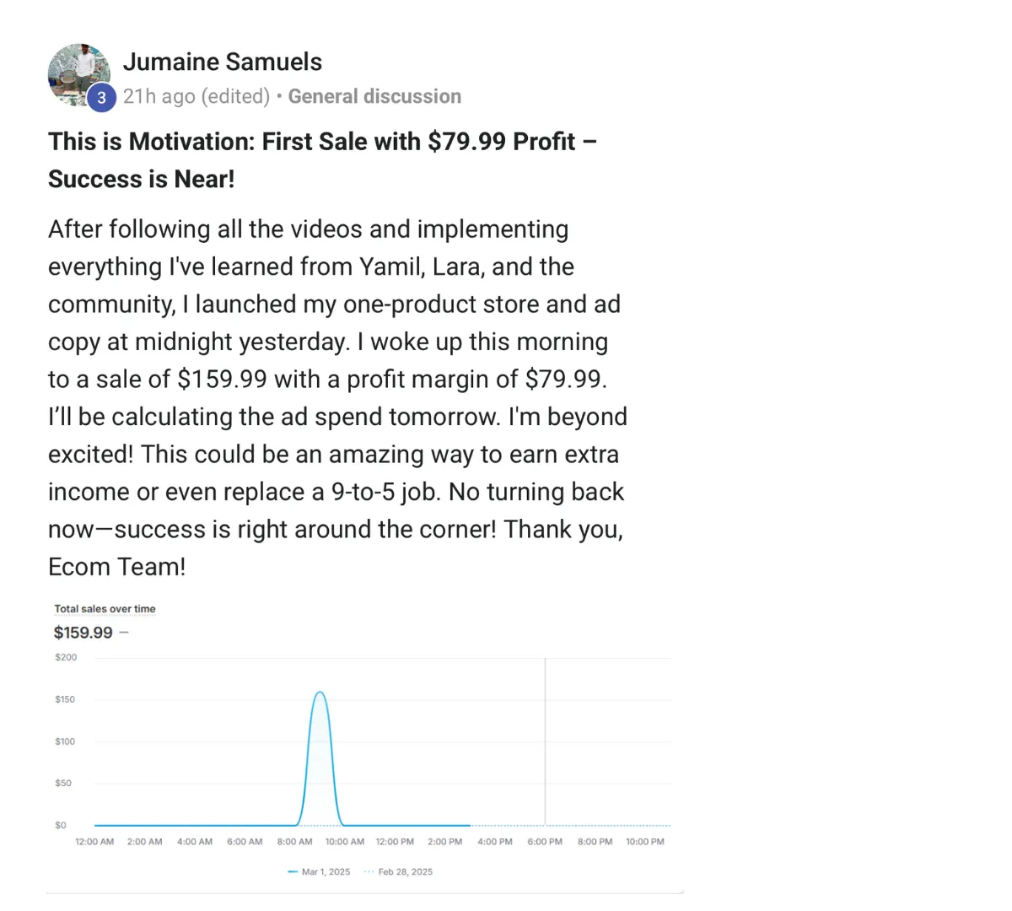Click the level 3 badge on avatar

[101, 98]
